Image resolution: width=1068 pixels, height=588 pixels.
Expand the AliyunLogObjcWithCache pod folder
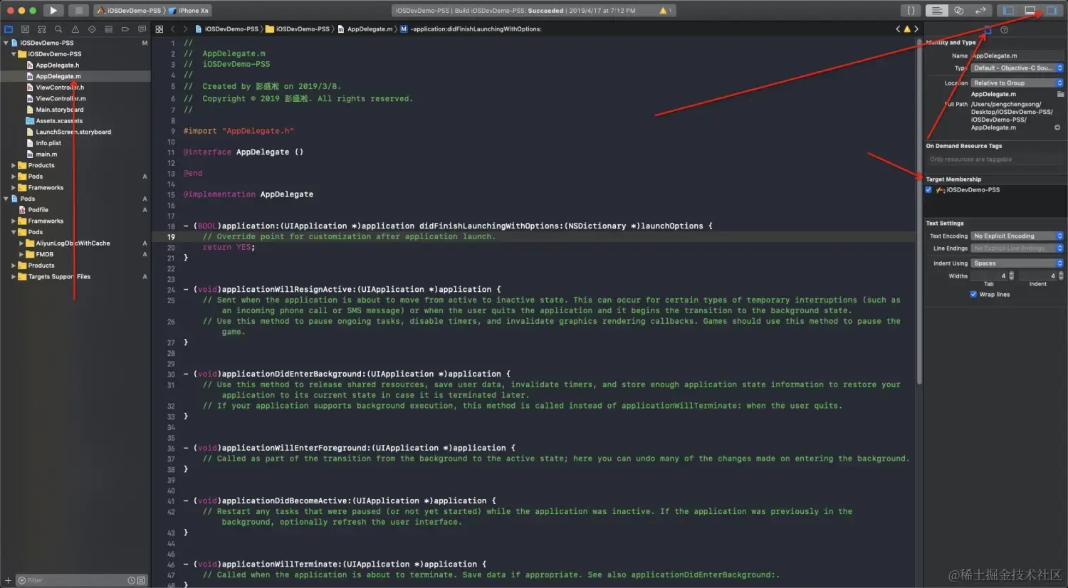21,243
